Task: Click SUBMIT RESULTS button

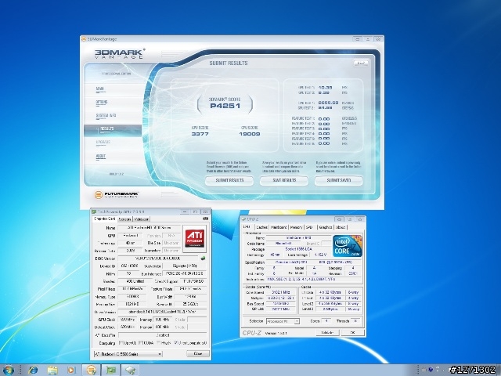Action: coord(229,181)
